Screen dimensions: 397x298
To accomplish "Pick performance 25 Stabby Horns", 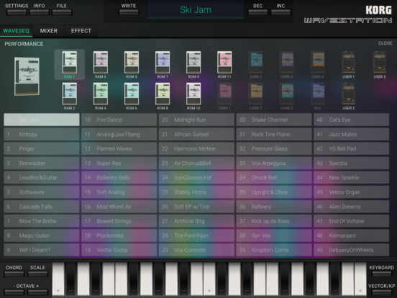I will tap(196, 192).
